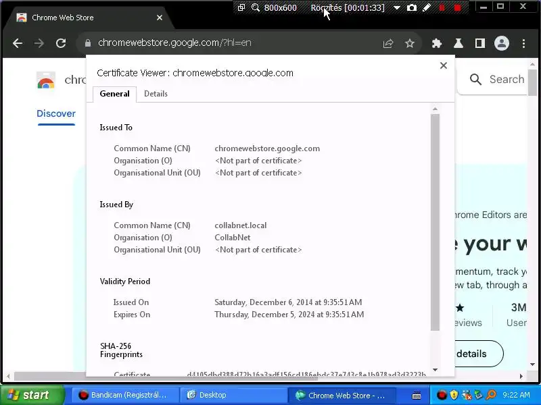Select the Chrome Web Store browser tab

[88, 18]
